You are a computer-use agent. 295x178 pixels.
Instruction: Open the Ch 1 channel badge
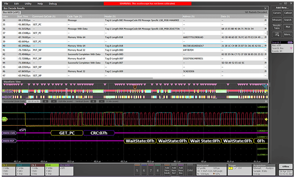click(x=8, y=170)
